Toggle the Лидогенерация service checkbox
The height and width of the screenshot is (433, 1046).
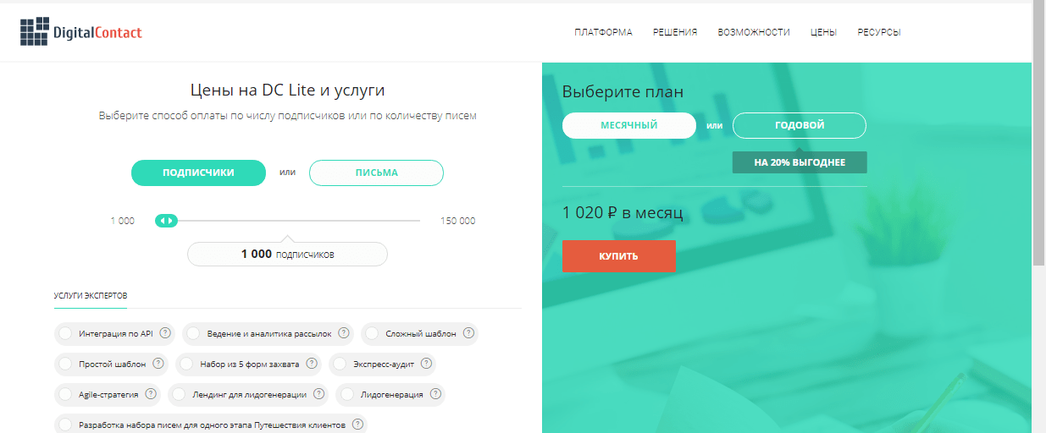(347, 395)
